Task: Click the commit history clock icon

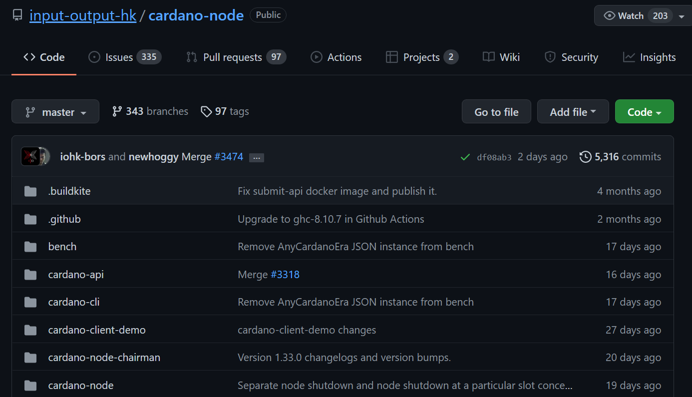Action: click(x=585, y=156)
